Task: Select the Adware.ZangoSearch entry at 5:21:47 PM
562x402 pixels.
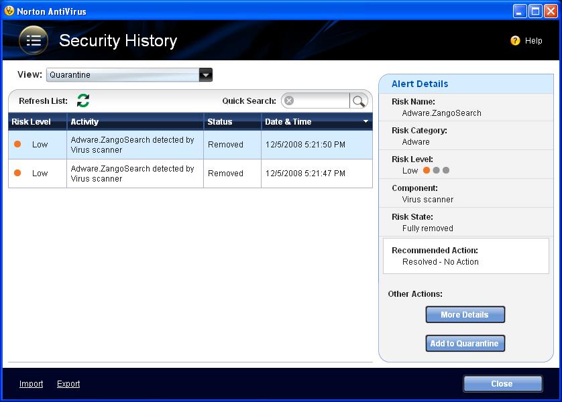Action: pyautogui.click(x=190, y=174)
